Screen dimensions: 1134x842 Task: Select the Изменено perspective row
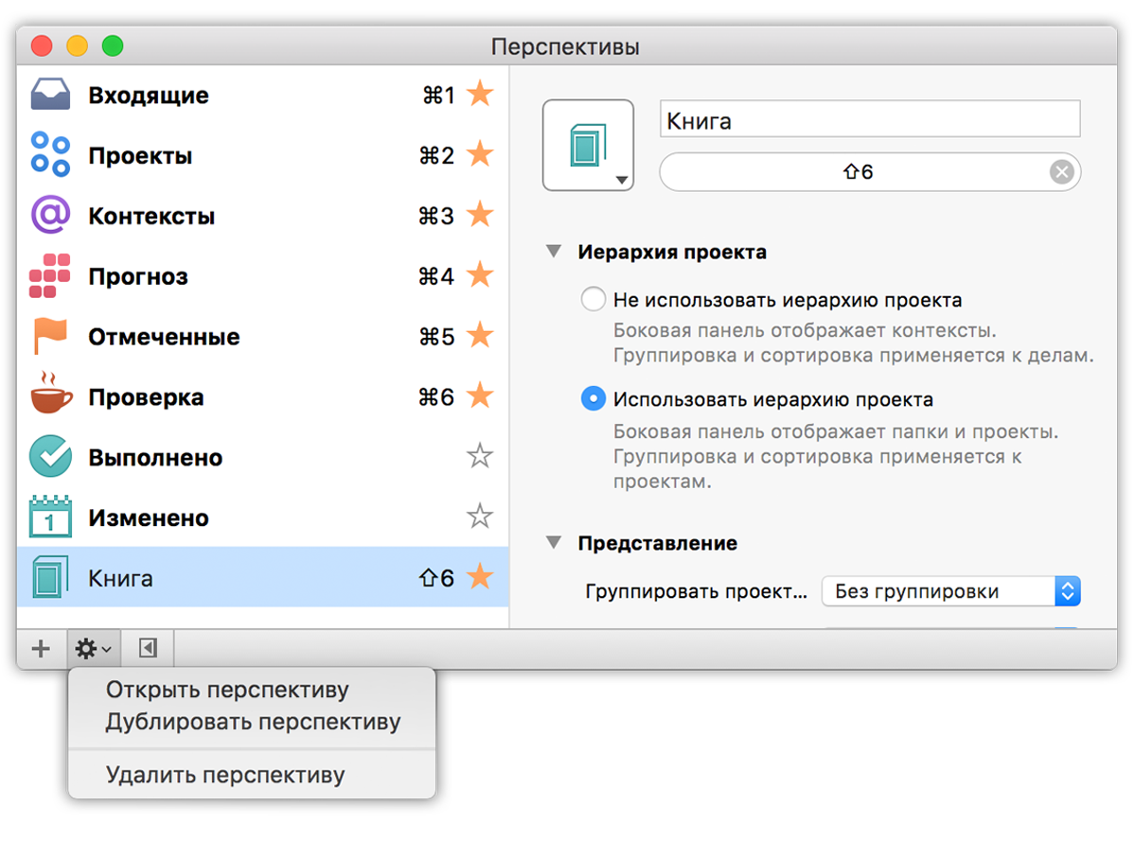[x=263, y=517]
